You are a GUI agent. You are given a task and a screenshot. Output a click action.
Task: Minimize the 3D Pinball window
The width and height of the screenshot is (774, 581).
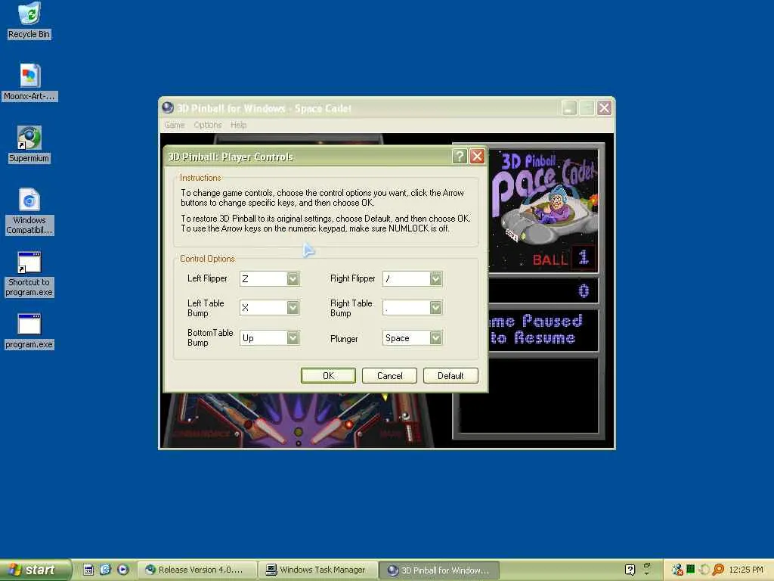pyautogui.click(x=569, y=107)
